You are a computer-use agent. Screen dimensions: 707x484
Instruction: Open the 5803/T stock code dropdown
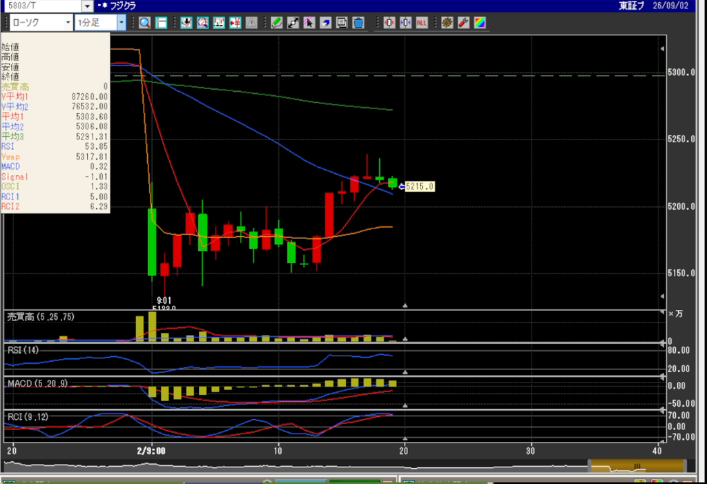[x=88, y=6]
